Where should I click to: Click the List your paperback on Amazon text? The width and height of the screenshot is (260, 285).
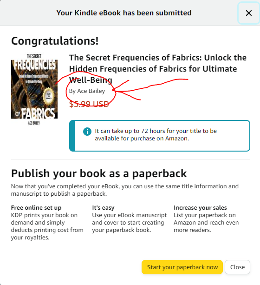tap(206, 223)
